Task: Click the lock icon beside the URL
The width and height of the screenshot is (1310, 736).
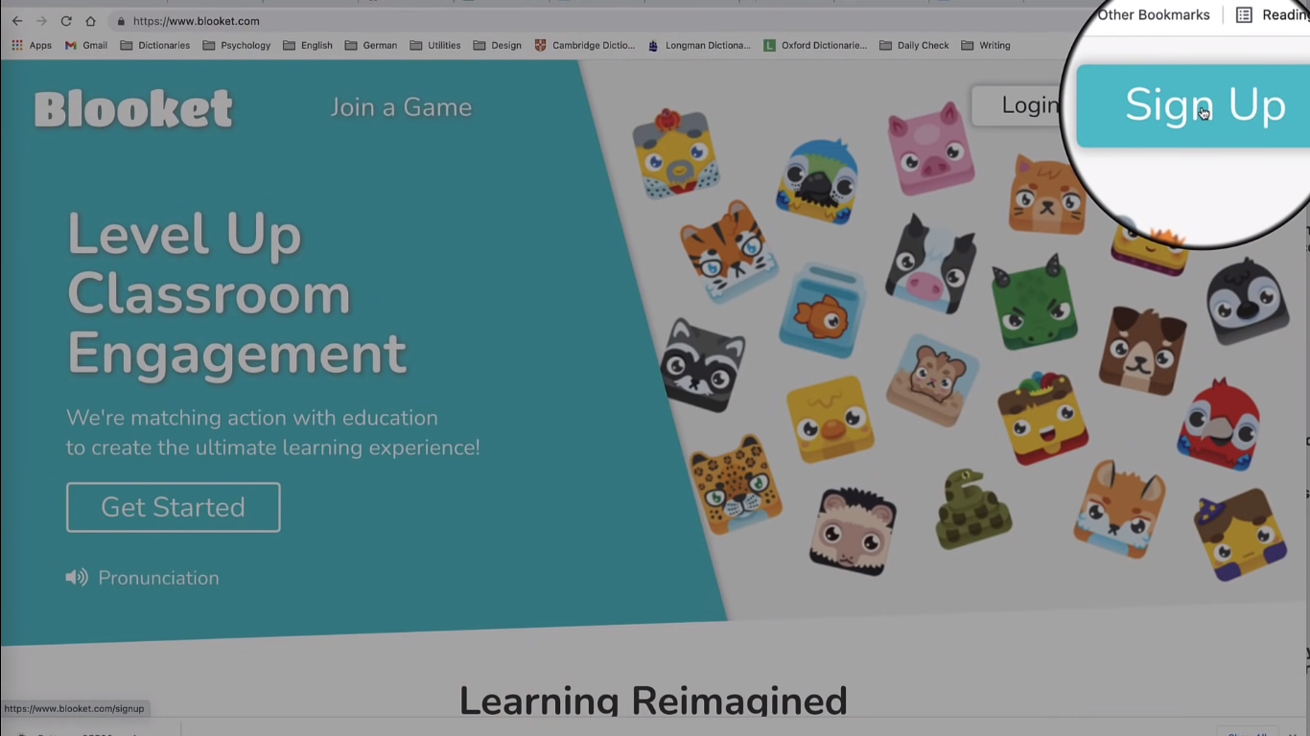Action: point(120,21)
